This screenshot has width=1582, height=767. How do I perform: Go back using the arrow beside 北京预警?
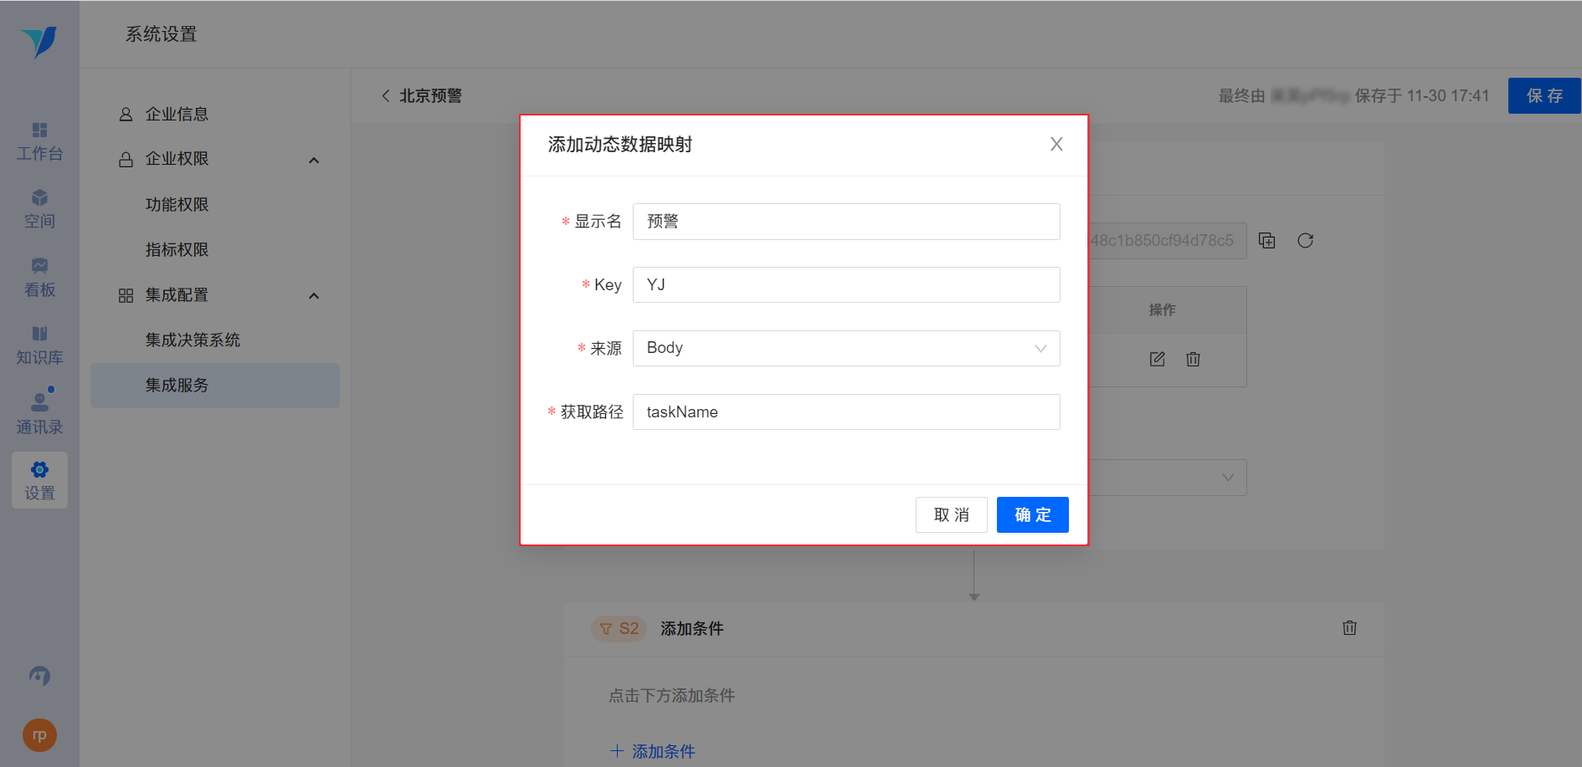[386, 95]
